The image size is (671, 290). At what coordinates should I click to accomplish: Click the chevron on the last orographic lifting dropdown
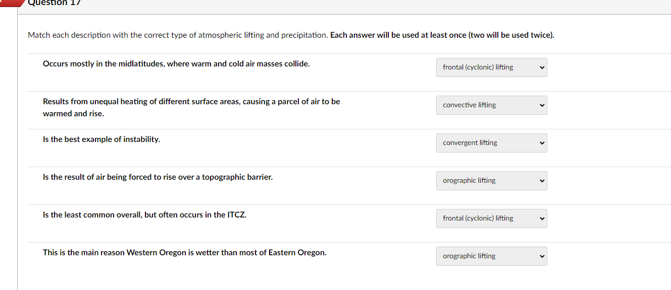pyautogui.click(x=541, y=256)
